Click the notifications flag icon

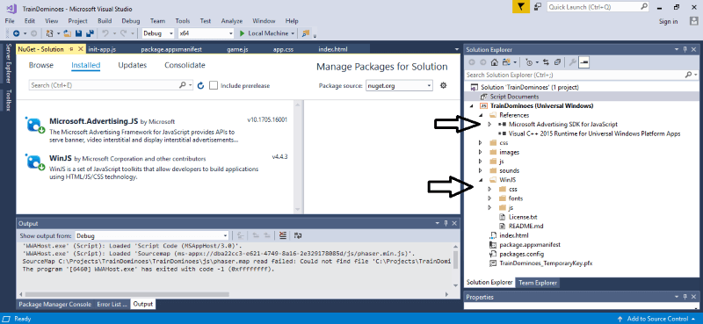(520, 7)
